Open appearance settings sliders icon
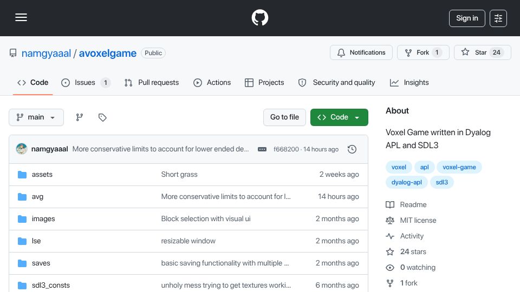Image resolution: width=520 pixels, height=292 pixels. (x=498, y=18)
